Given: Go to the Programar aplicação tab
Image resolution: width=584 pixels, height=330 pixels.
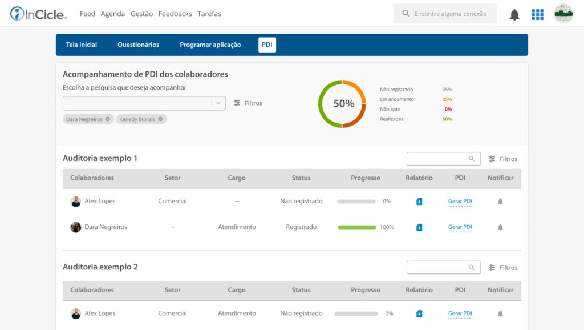Looking at the screenshot, I should tap(210, 45).
